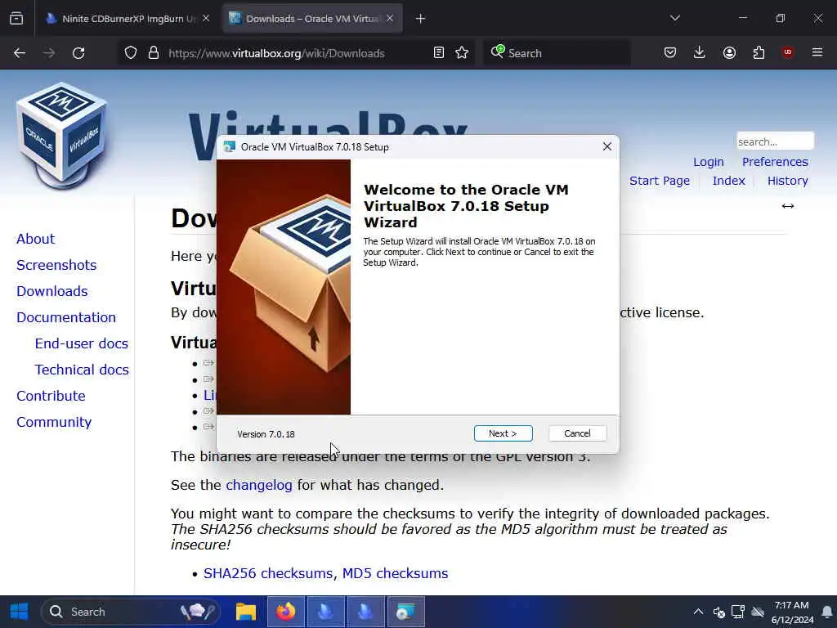Bookmark this page with star icon

(x=463, y=53)
